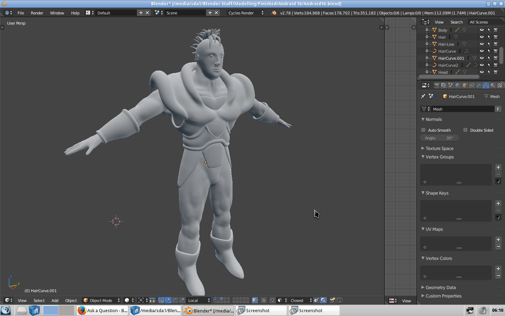Open the Modifiers tab (wrench icon)

tap(479, 85)
